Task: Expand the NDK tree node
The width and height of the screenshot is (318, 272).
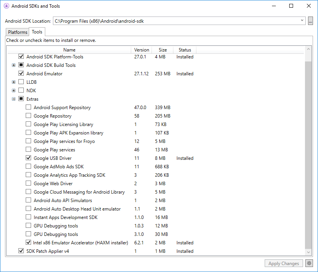Action: (13, 91)
